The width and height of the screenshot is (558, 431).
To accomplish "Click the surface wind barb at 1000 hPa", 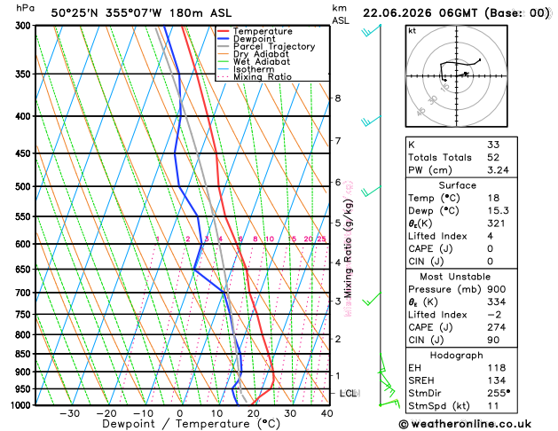I will coord(389,404).
